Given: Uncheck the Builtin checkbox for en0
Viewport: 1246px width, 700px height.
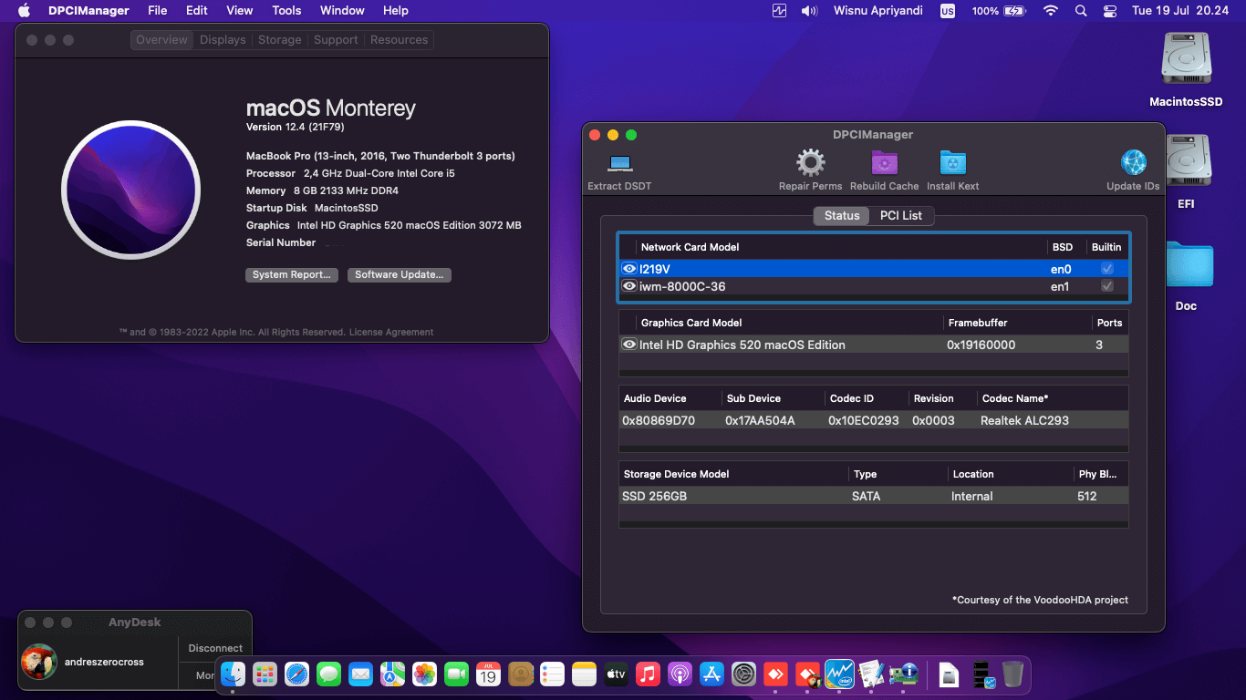Looking at the screenshot, I should pos(1107,268).
